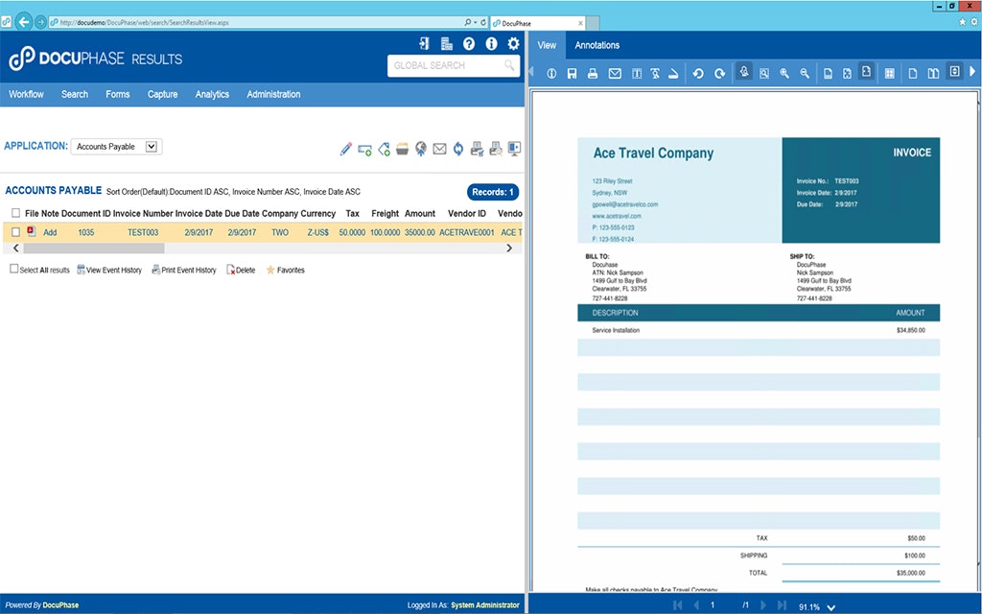Click the scanner icon in viewer toolbar

tap(673, 73)
